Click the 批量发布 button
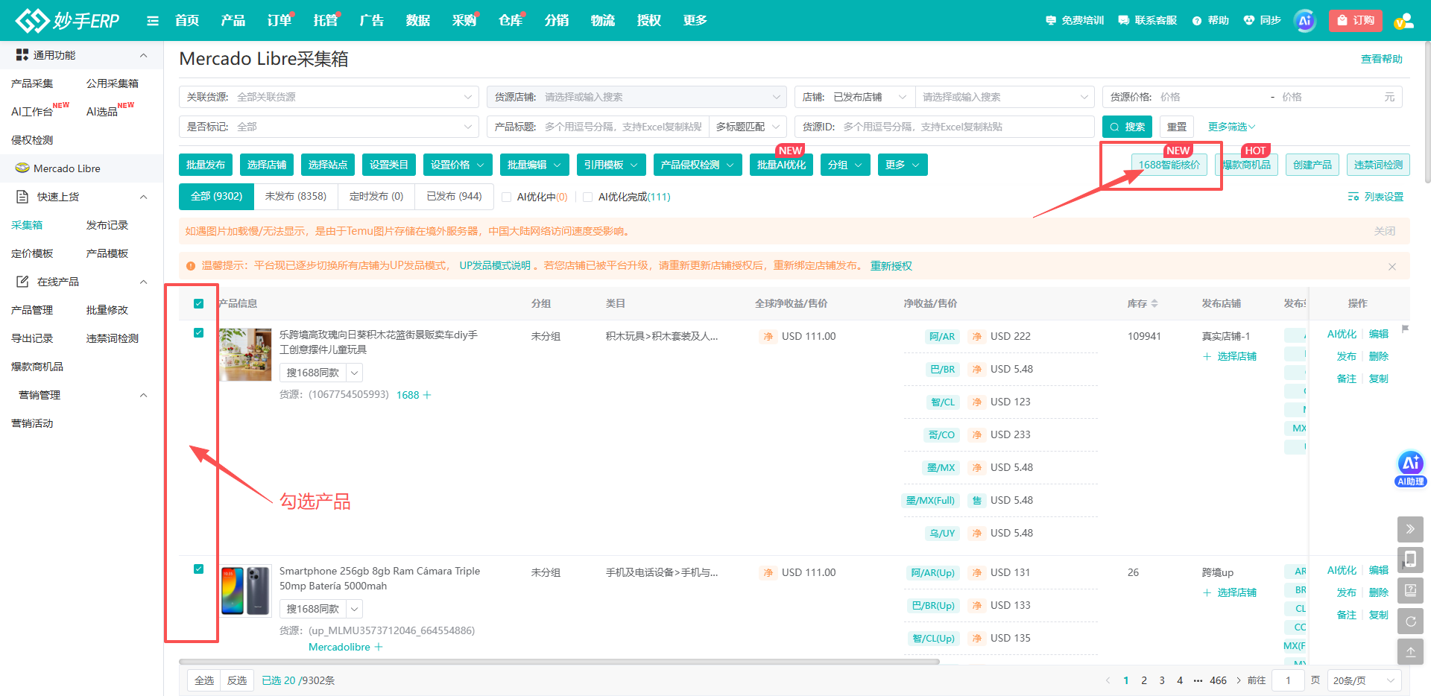Screen dimensions: 1431x696 click(206, 165)
